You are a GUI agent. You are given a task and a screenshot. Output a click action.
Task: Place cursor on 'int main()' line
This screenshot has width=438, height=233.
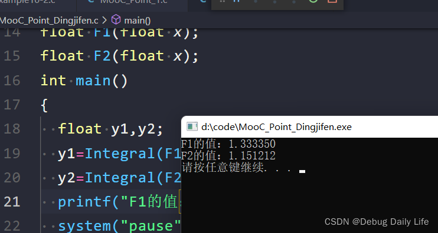tap(84, 81)
